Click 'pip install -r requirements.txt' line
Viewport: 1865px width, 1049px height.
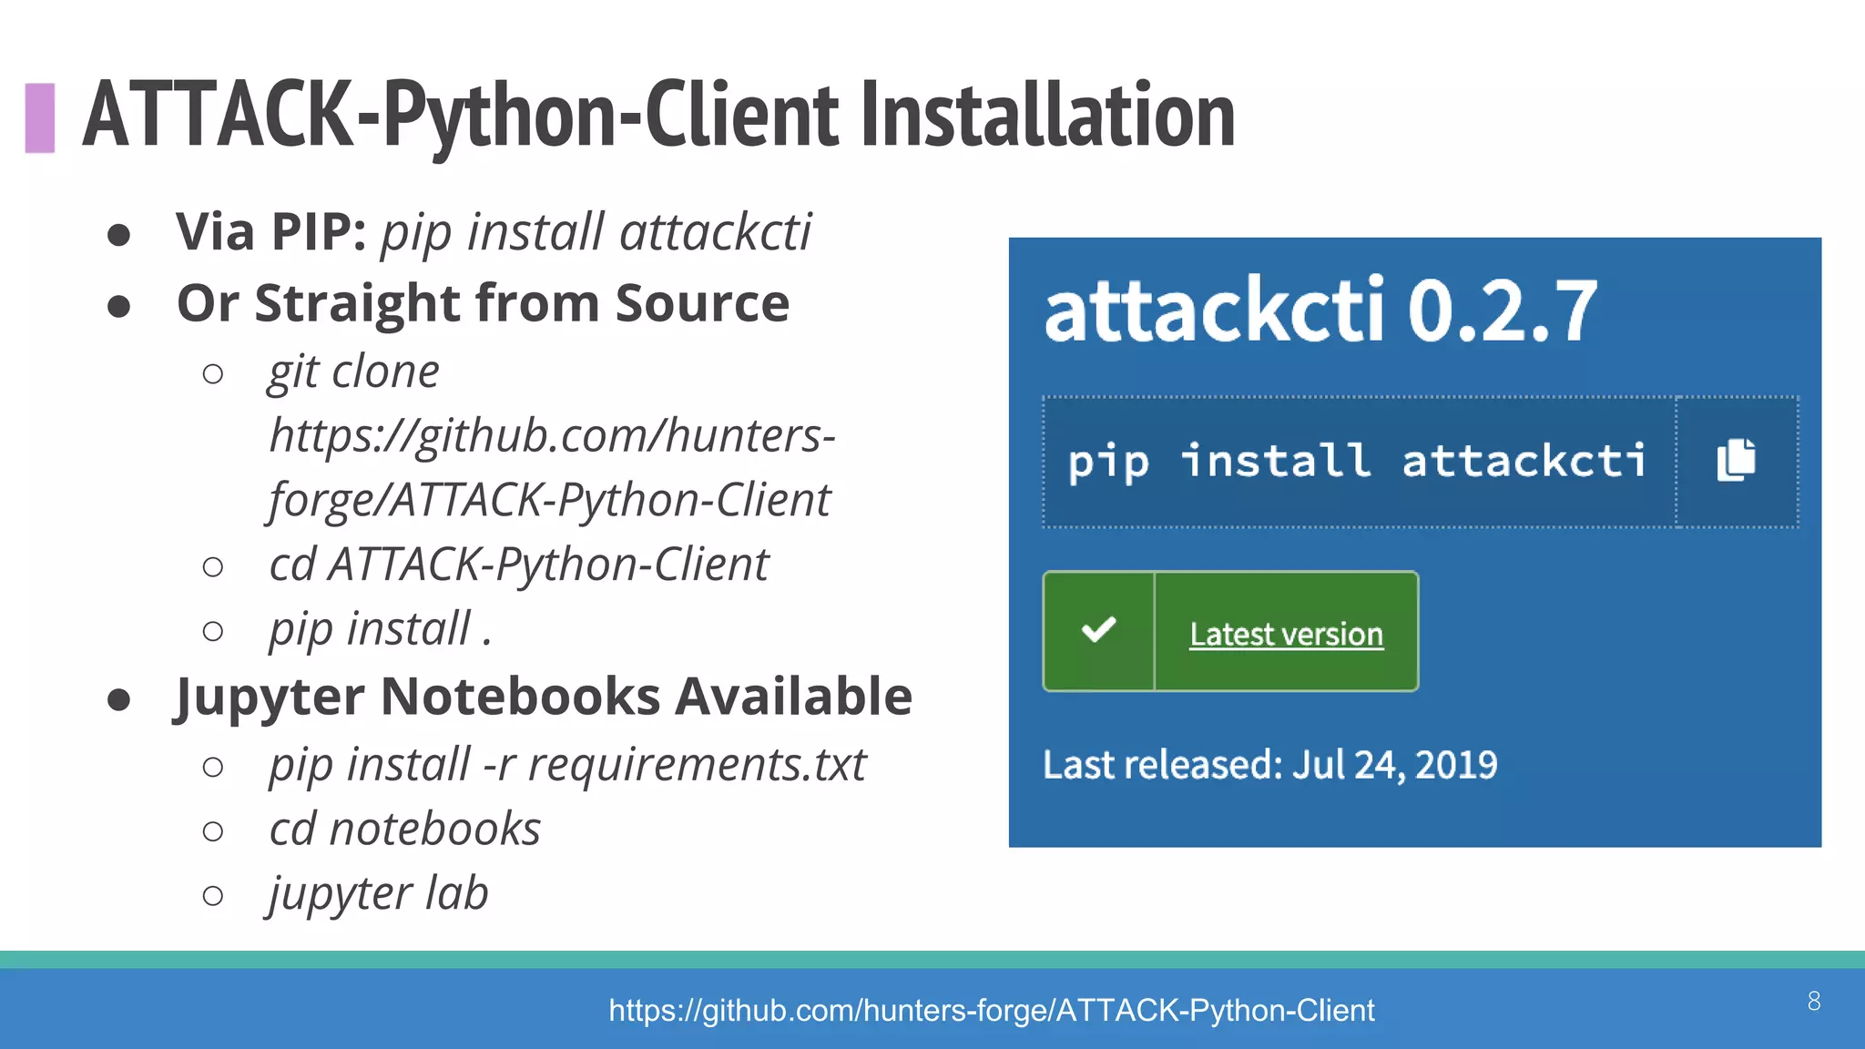pyautogui.click(x=567, y=765)
